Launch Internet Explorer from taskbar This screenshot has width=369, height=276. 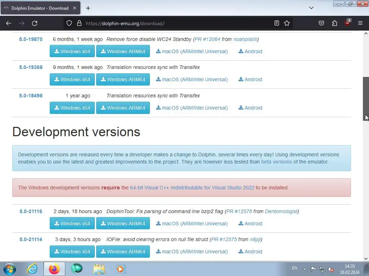[x=32, y=269]
